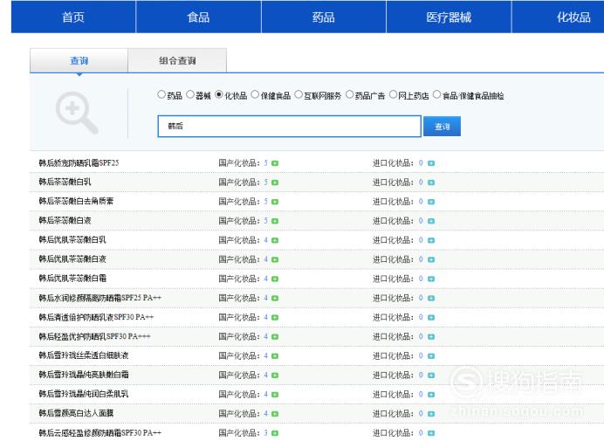Select the 药品广告 radio button

click(349, 94)
